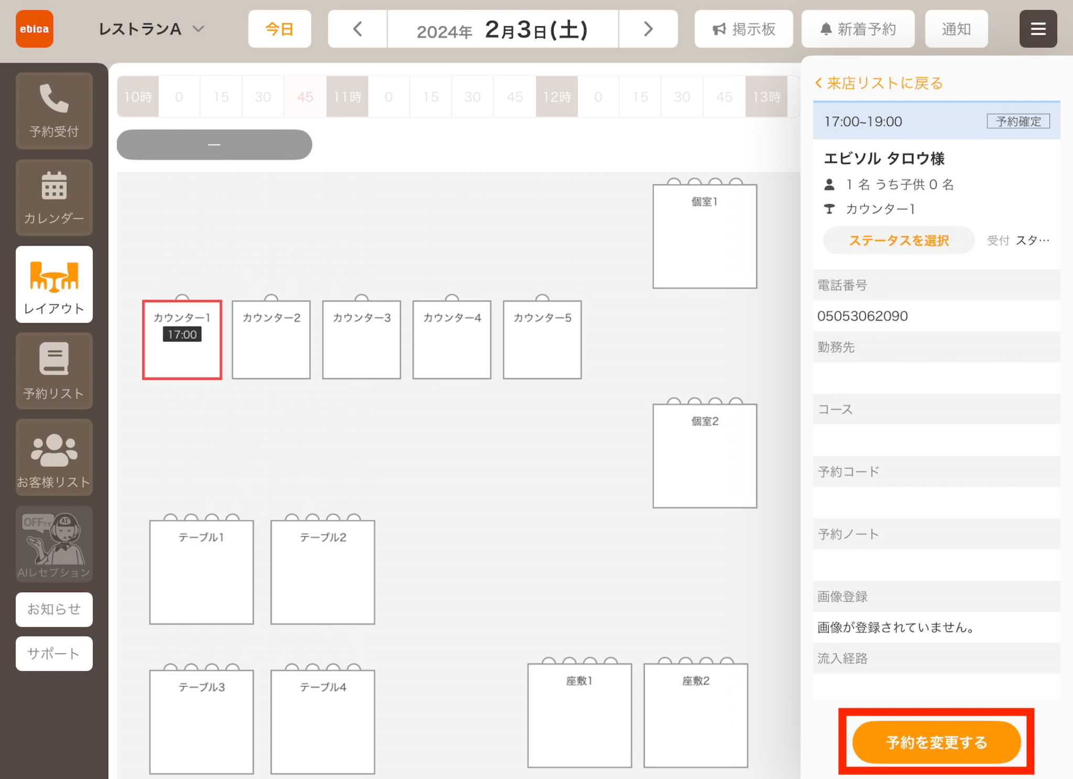Click the 予約コード field area
Screen dimensions: 1073x779
tap(937, 502)
